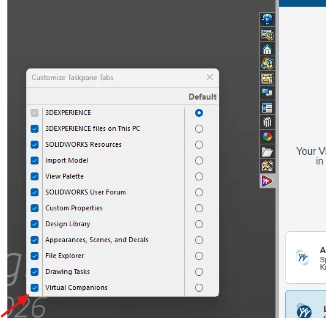This screenshot has width=326, height=318.
Task: Close the Customize Taskpane Tabs dialog
Action: pos(210,77)
